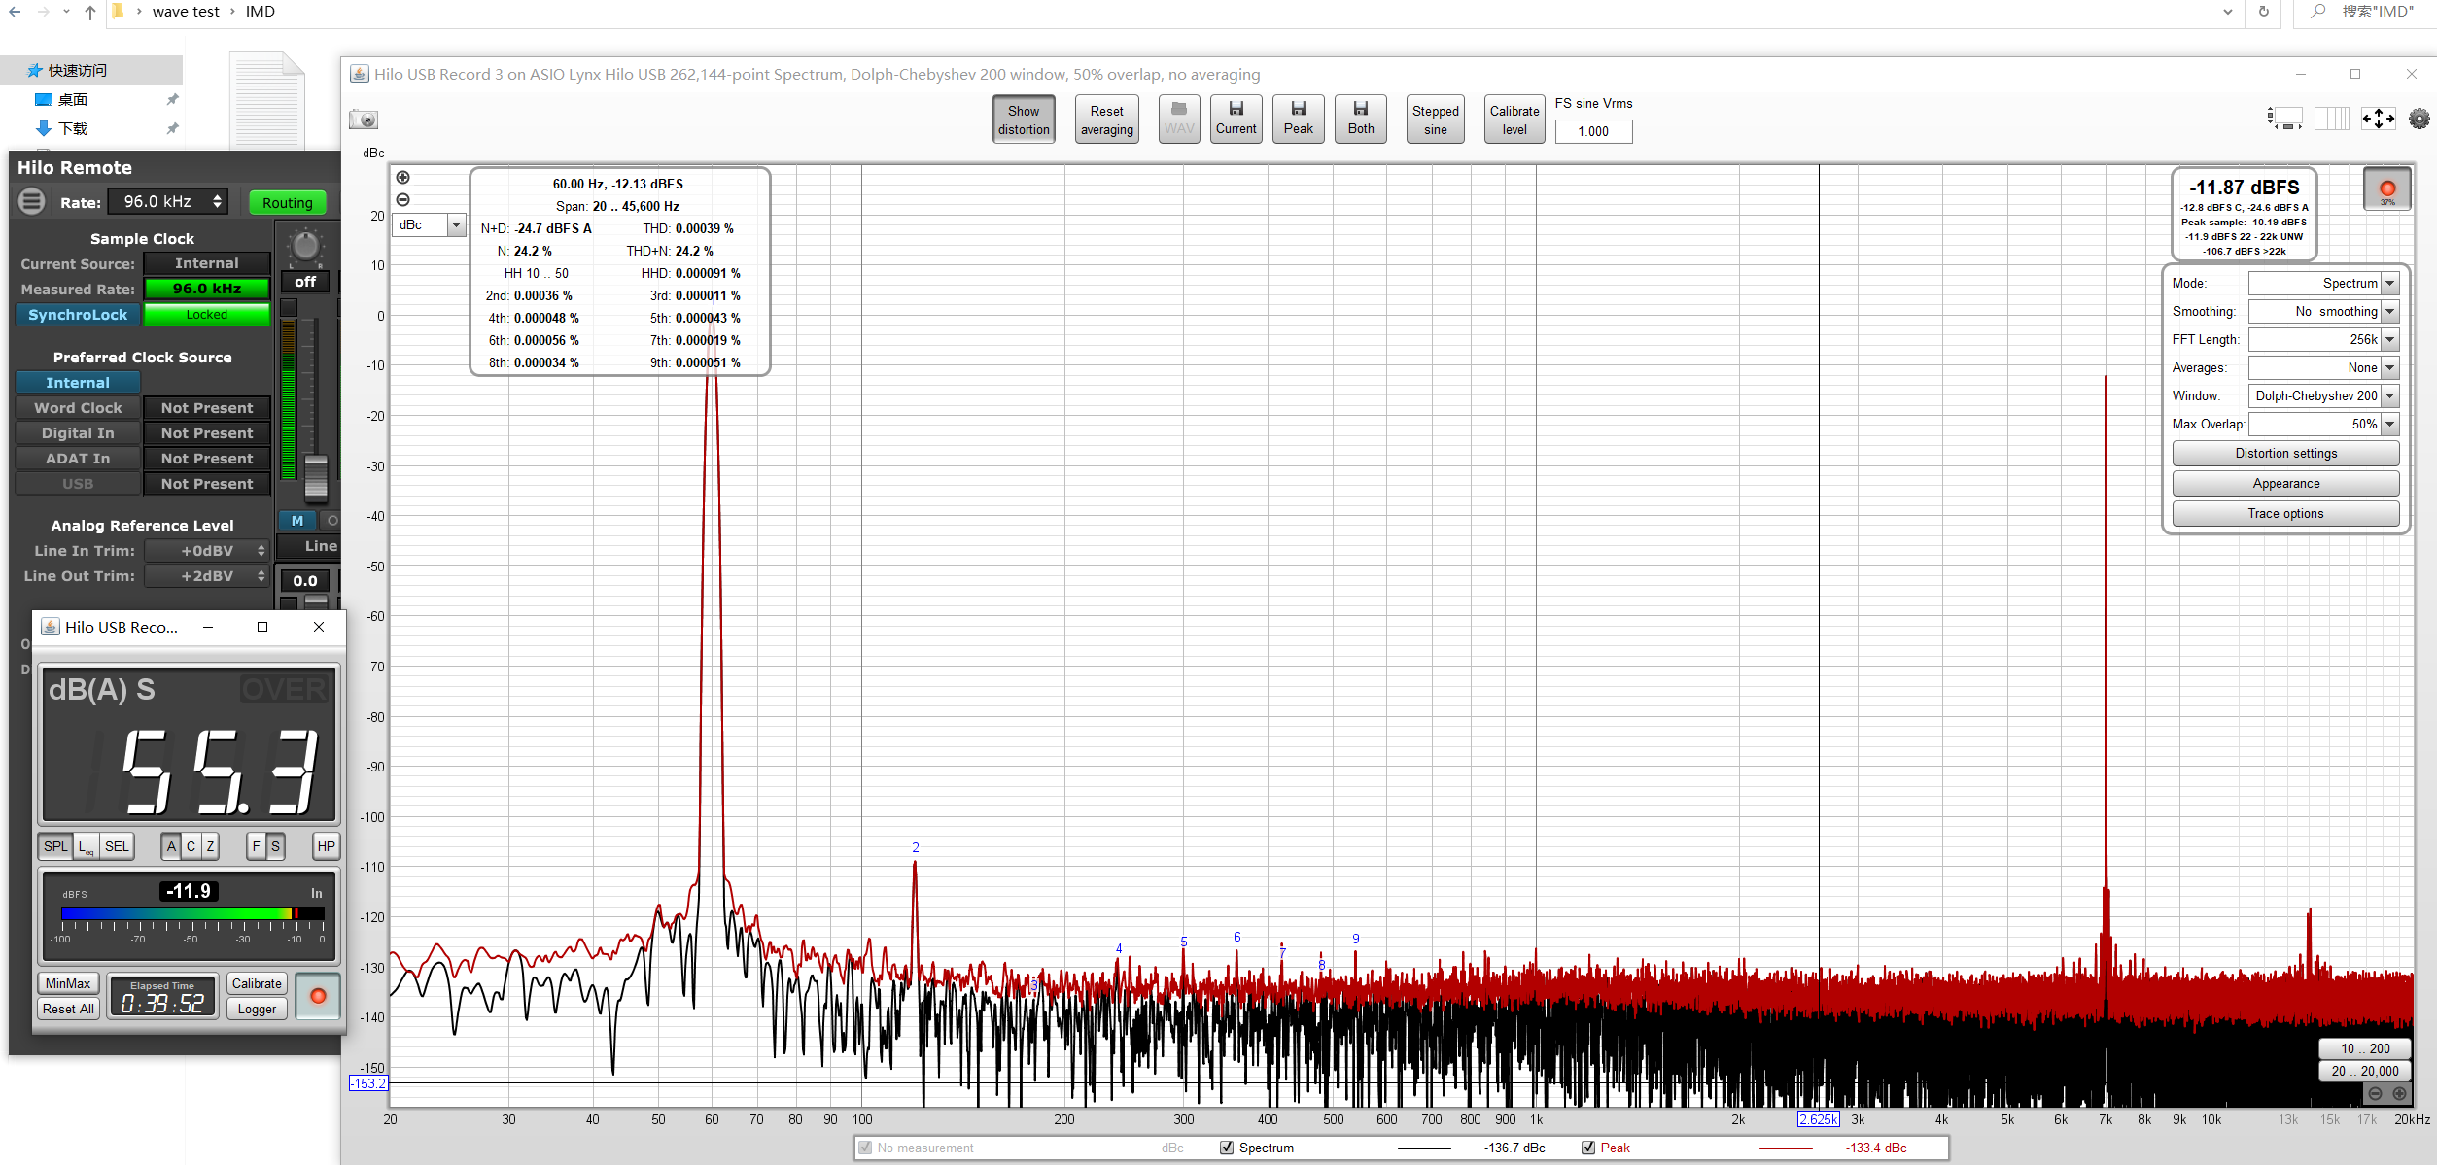Viewport: 2437px width, 1165px height.
Task: Click Reset averaging button
Action: point(1106,120)
